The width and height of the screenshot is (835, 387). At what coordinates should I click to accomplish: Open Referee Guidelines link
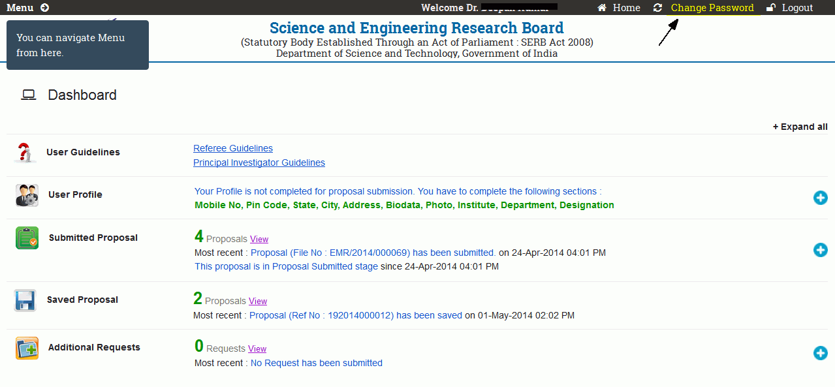pyautogui.click(x=233, y=148)
